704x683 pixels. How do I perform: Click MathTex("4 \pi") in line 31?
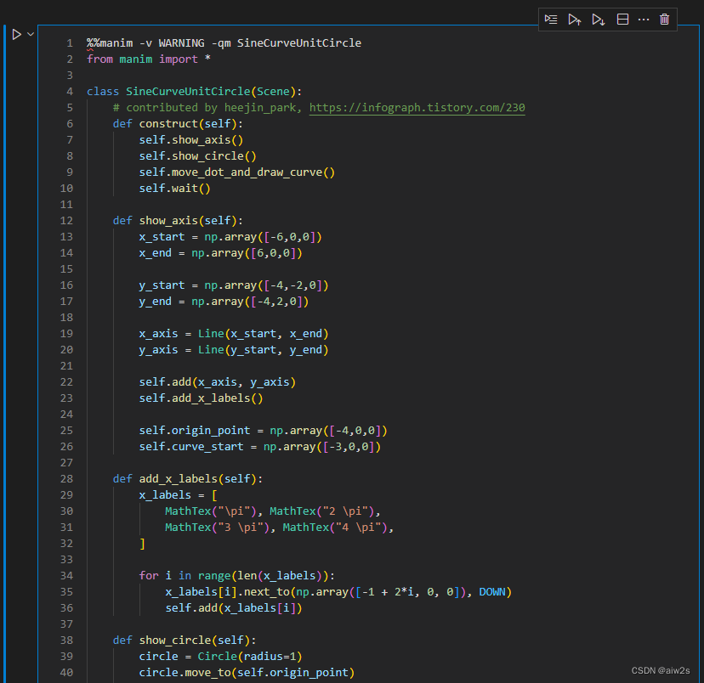(x=335, y=528)
